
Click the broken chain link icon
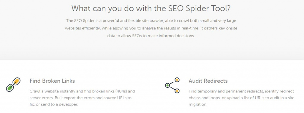point(13,85)
